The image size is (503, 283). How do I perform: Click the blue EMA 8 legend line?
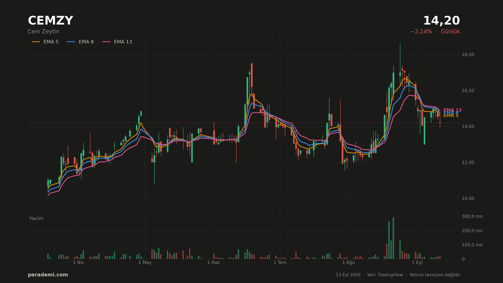click(x=71, y=42)
